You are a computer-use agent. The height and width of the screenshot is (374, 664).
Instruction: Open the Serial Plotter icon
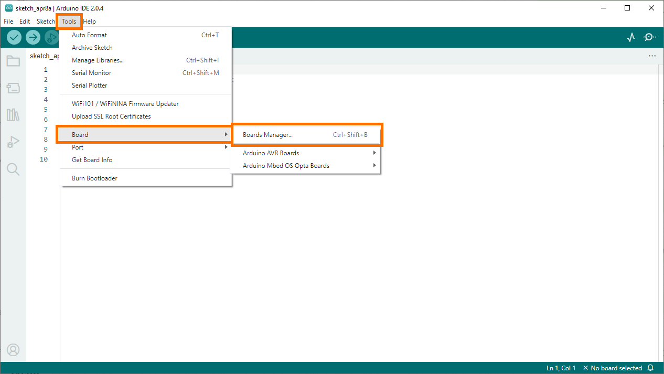pyautogui.click(x=630, y=37)
